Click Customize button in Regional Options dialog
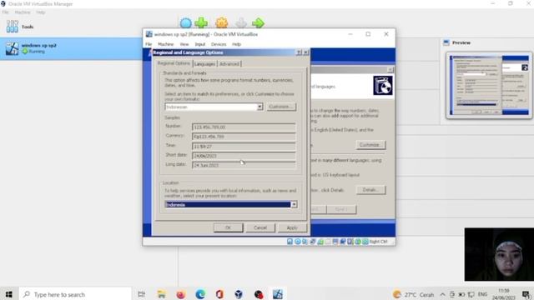Image resolution: width=534 pixels, height=300 pixels. [x=281, y=107]
